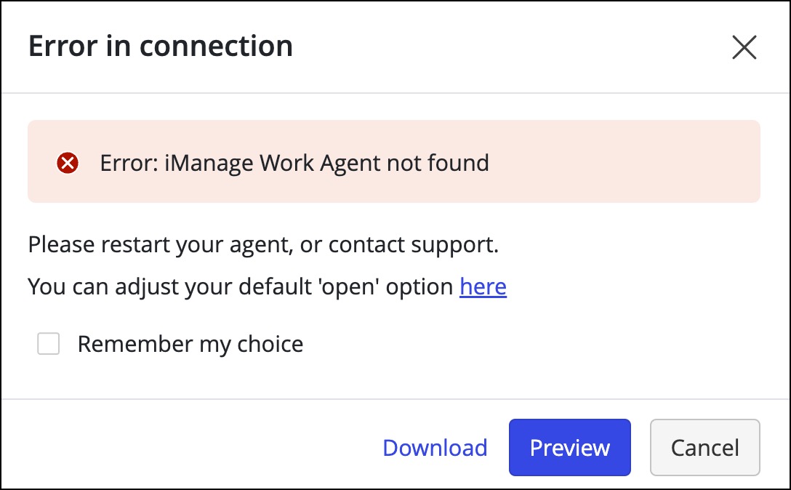Open the 'here' settings link
791x490 pixels.
pyautogui.click(x=483, y=286)
